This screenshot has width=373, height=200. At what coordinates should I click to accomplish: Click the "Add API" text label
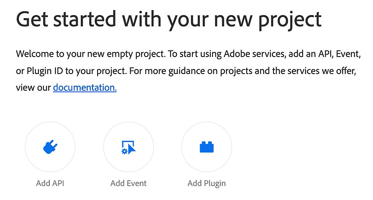tap(50, 183)
